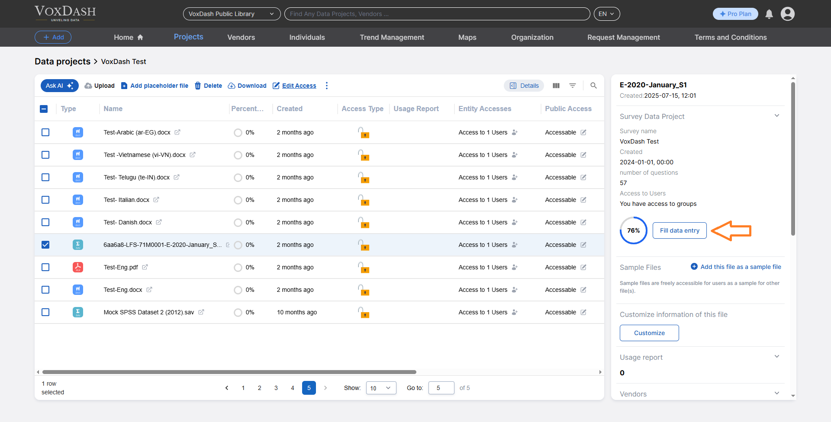Open the Show rows-per-page dropdown
The width and height of the screenshot is (831, 422).
point(381,388)
